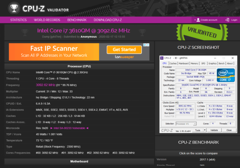Viewport: 240px width, 168px height.
Task: Click the Validate button
Action: click(214, 130)
